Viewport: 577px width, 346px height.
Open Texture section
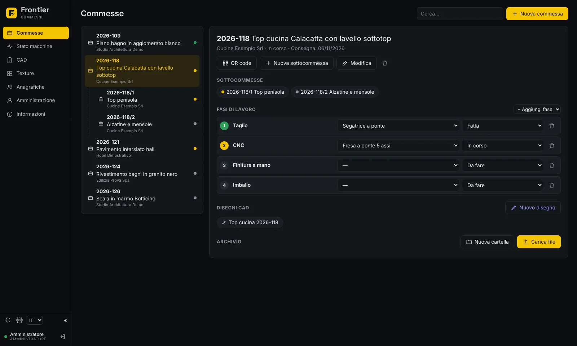click(x=36, y=73)
